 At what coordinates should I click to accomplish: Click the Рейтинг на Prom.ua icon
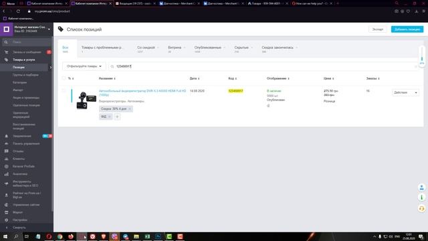point(6,195)
